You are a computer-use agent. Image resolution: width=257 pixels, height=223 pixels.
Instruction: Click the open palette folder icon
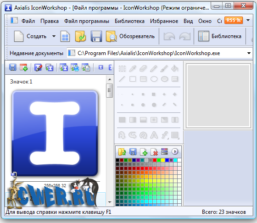coord(122,152)
